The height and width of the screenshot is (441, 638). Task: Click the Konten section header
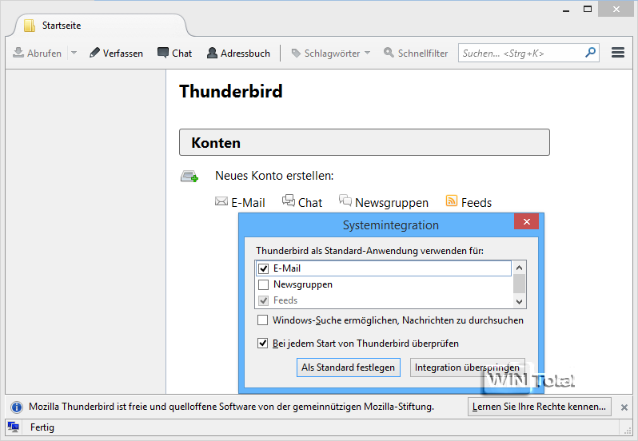364,142
